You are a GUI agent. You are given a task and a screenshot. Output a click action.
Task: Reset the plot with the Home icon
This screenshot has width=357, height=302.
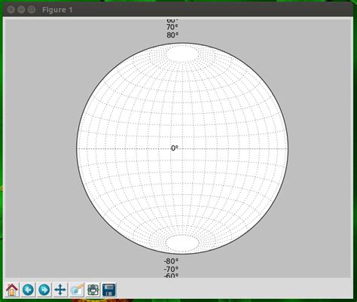click(12, 290)
